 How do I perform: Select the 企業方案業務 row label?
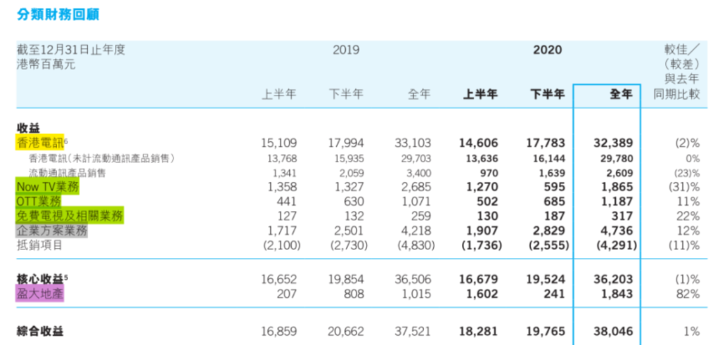pos(52,230)
